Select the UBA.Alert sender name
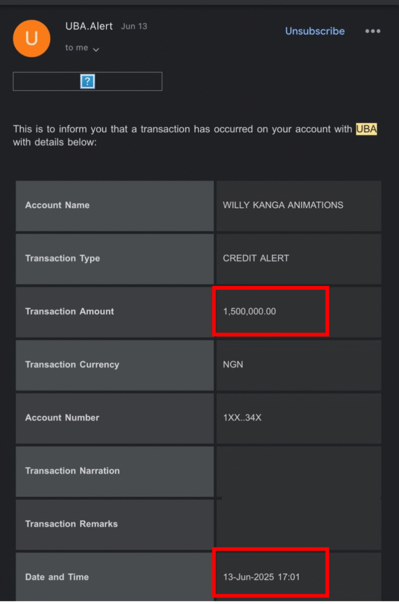Viewport: 399px width, 604px height. (89, 27)
